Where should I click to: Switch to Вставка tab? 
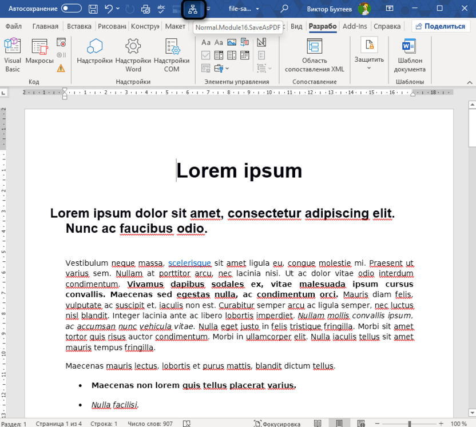(79, 26)
